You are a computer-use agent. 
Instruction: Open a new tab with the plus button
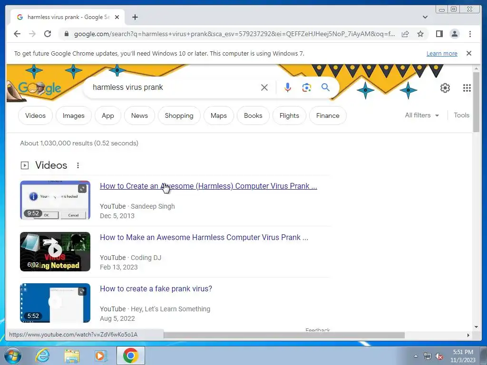pyautogui.click(x=135, y=17)
